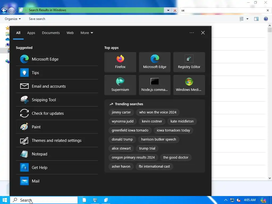Viewport: 272px width, 204px height.
Task: Open Themes and related settings
Action: [x=57, y=140]
